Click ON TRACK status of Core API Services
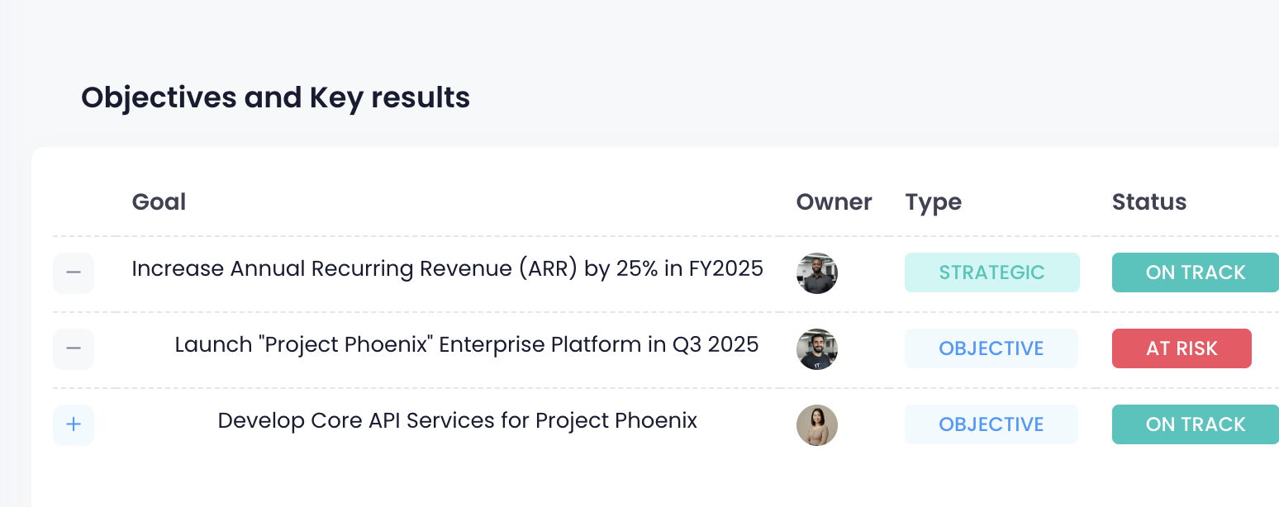This screenshot has height=507, width=1279. click(x=1195, y=424)
